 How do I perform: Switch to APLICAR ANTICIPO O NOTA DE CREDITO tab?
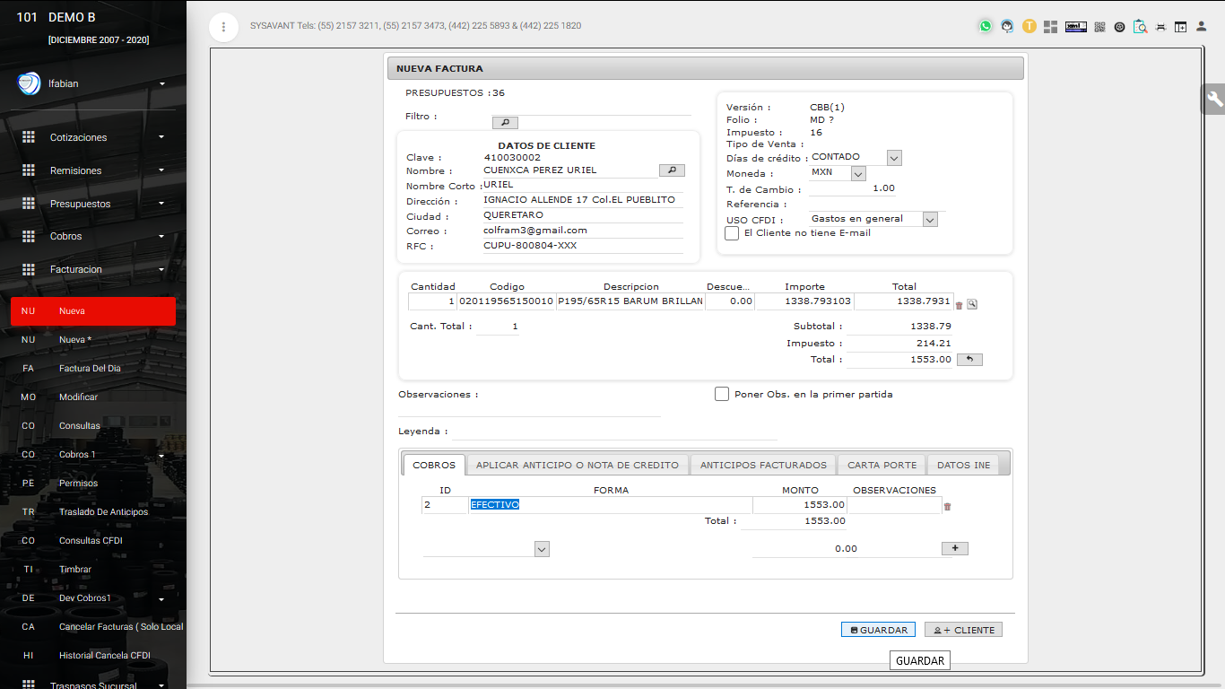pos(578,465)
